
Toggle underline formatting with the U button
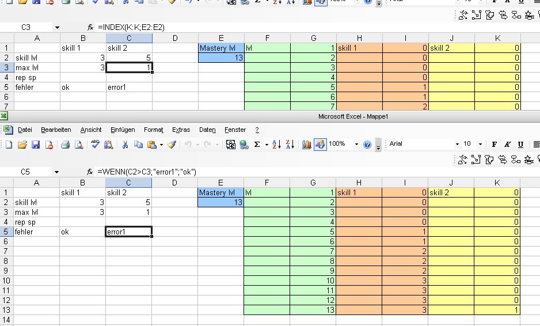tap(521, 144)
